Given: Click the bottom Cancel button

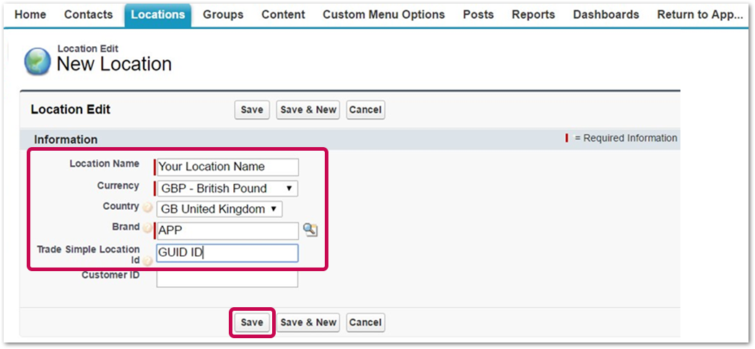Looking at the screenshot, I should point(365,322).
